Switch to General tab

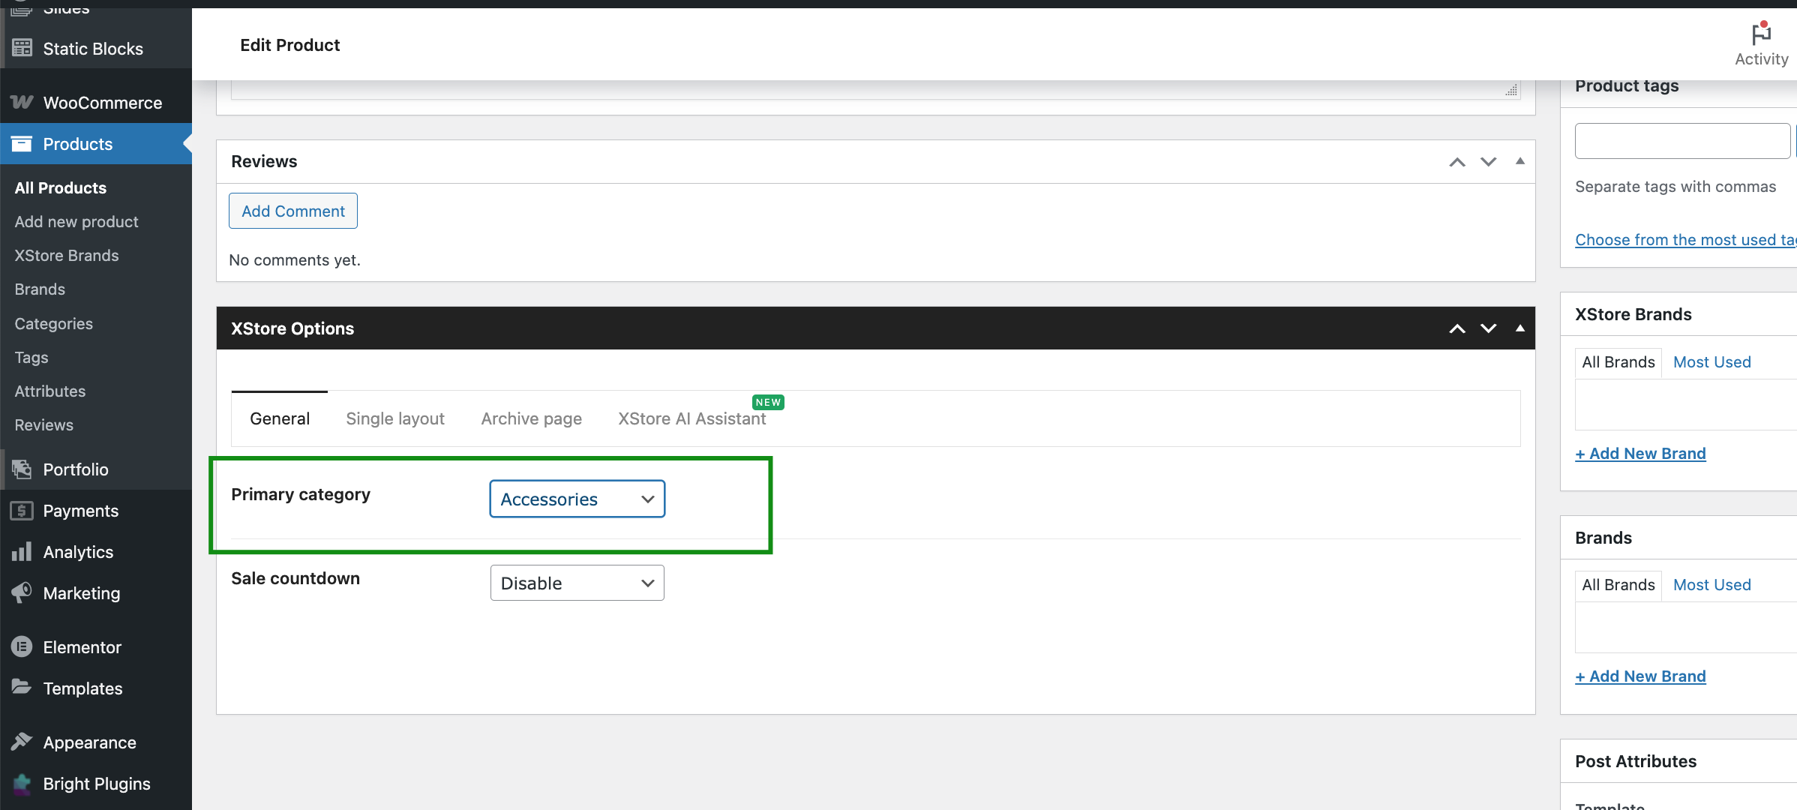tap(280, 418)
